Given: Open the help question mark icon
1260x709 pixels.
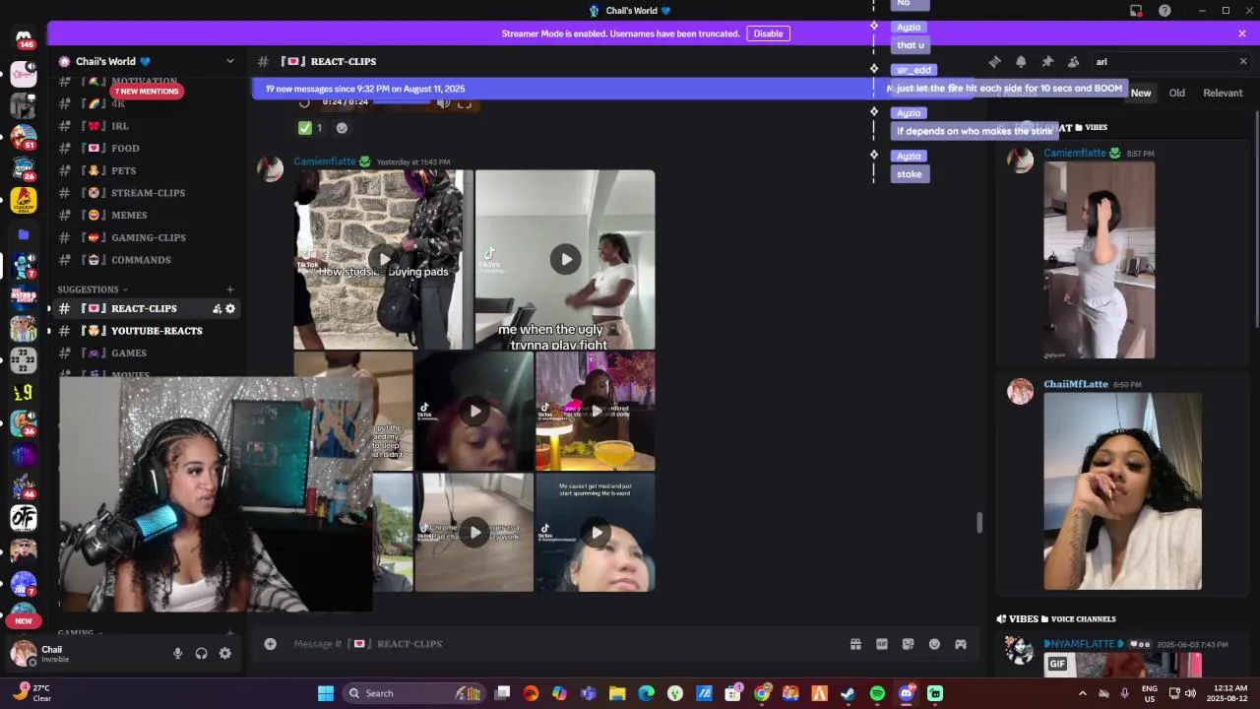Looking at the screenshot, I should pos(1165,11).
